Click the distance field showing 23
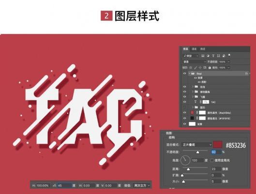 [216, 169]
